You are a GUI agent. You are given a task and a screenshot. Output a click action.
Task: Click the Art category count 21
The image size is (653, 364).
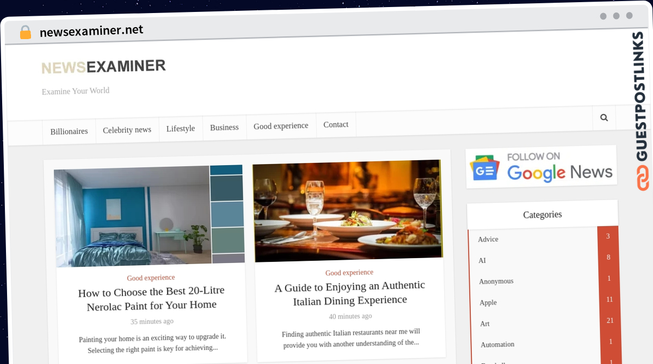pos(610,321)
